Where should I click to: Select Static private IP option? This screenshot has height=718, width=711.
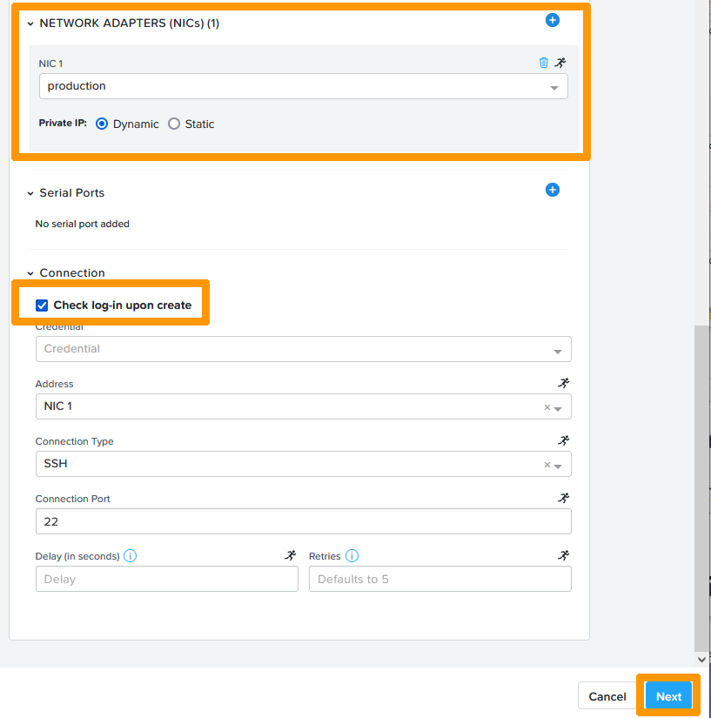[174, 124]
